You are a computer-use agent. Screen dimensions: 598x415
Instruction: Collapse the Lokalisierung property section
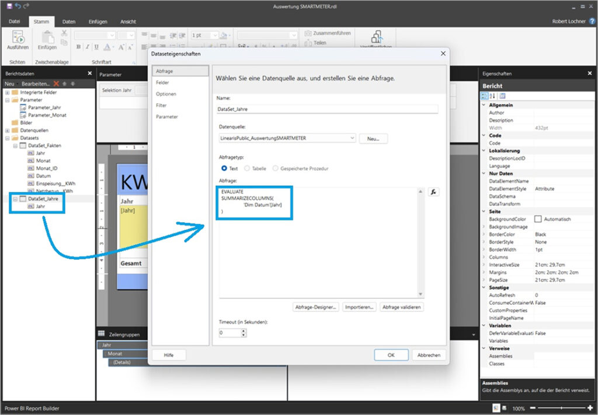[484, 151]
